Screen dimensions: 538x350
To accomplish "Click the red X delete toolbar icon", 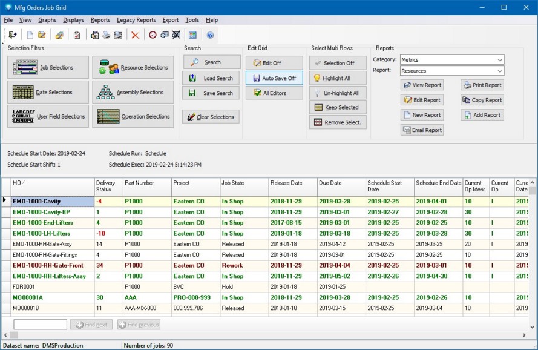I will click(x=135, y=35).
